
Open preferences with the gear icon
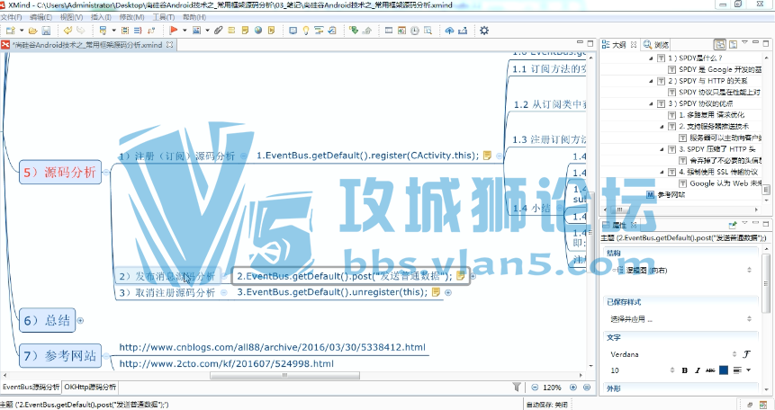(x=484, y=31)
